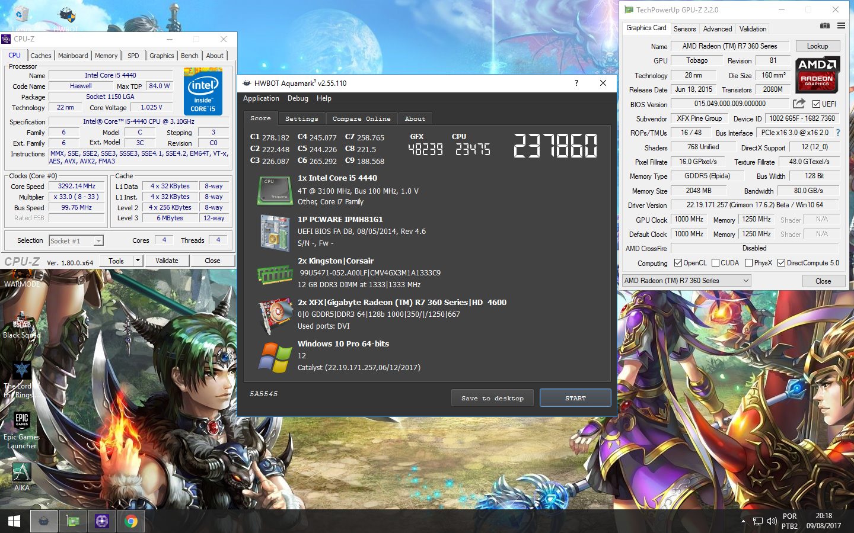
Task: Switch to the Validation tab in GPU-Z
Action: coord(753,28)
